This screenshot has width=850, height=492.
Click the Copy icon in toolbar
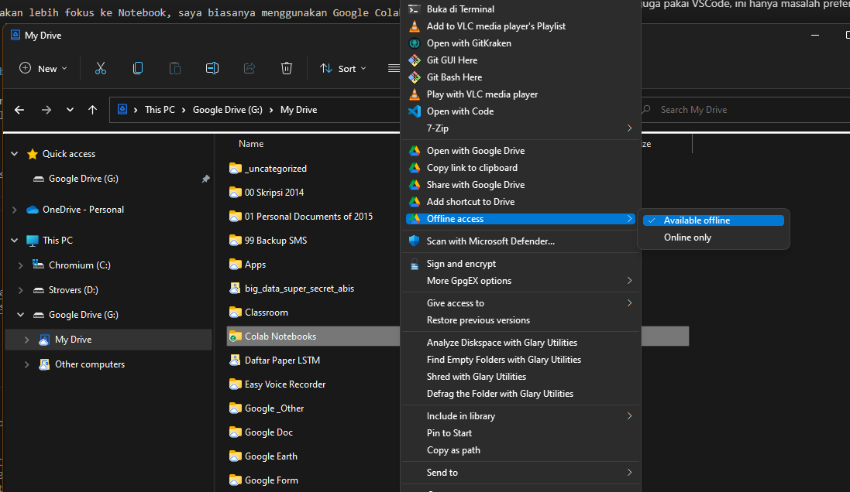[138, 68]
